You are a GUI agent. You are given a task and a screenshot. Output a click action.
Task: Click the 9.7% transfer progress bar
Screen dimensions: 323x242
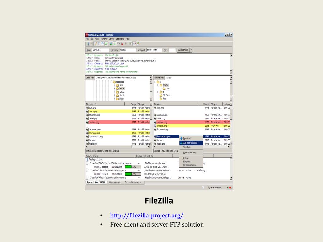(x=133, y=167)
